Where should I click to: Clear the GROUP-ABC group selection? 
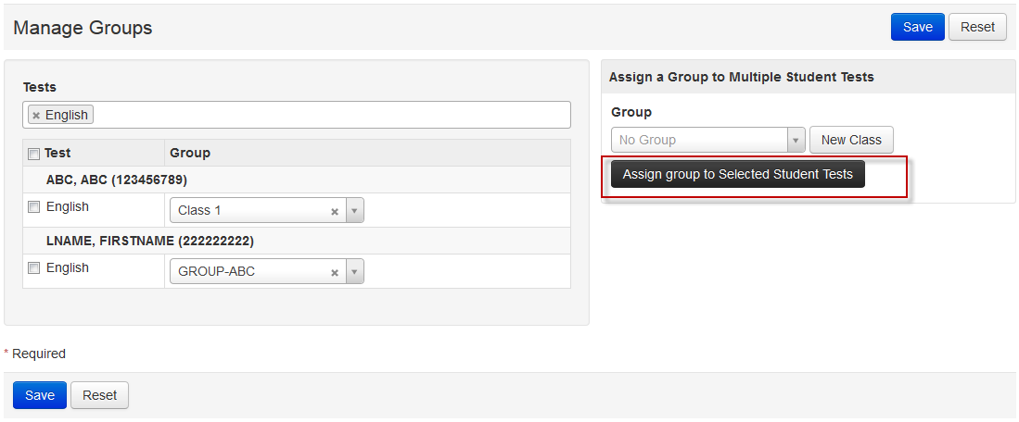(x=335, y=272)
